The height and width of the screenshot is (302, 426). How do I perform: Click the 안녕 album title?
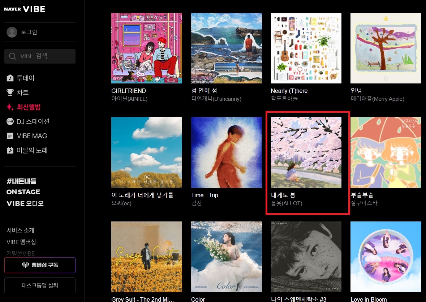(356, 91)
